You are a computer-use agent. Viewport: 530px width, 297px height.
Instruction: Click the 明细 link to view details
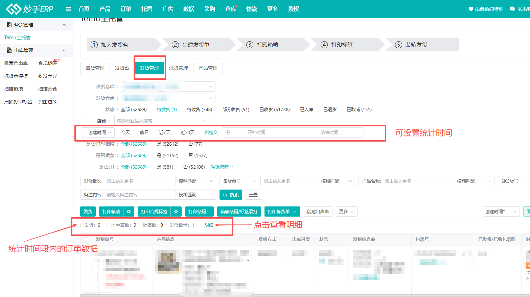pyautogui.click(x=209, y=225)
